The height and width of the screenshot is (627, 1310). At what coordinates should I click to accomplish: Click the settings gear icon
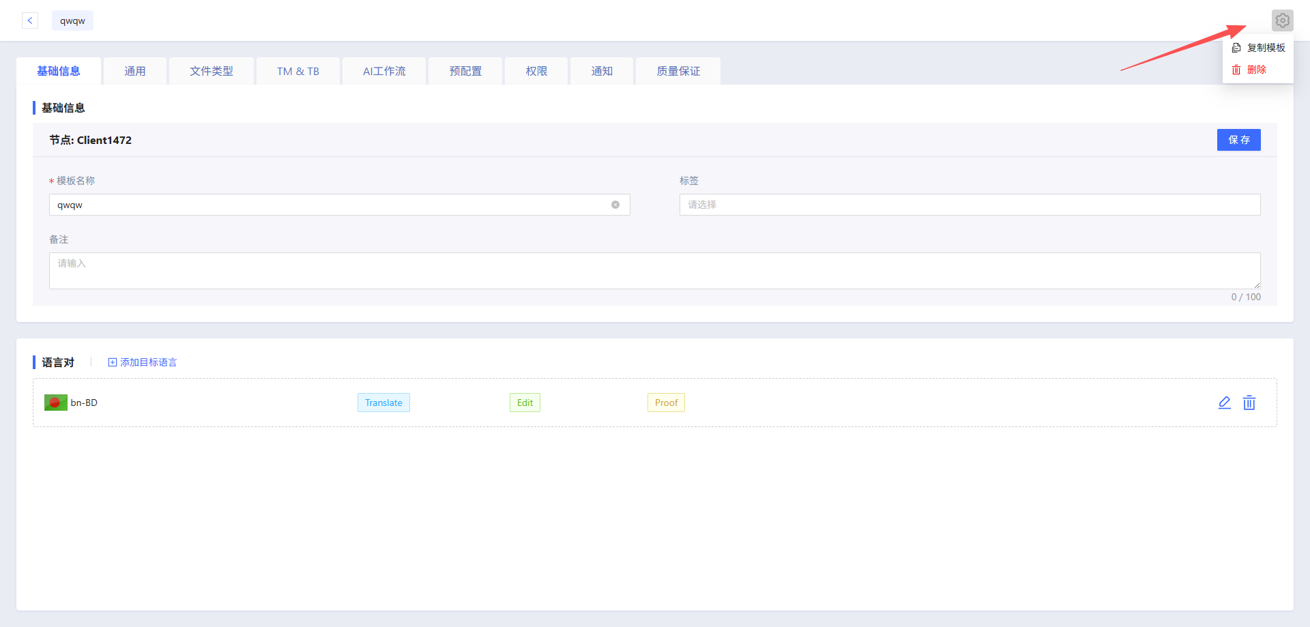pyautogui.click(x=1282, y=20)
